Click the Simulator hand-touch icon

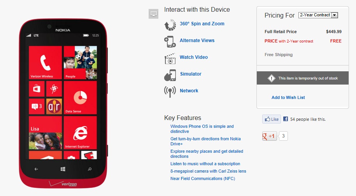[170, 75]
